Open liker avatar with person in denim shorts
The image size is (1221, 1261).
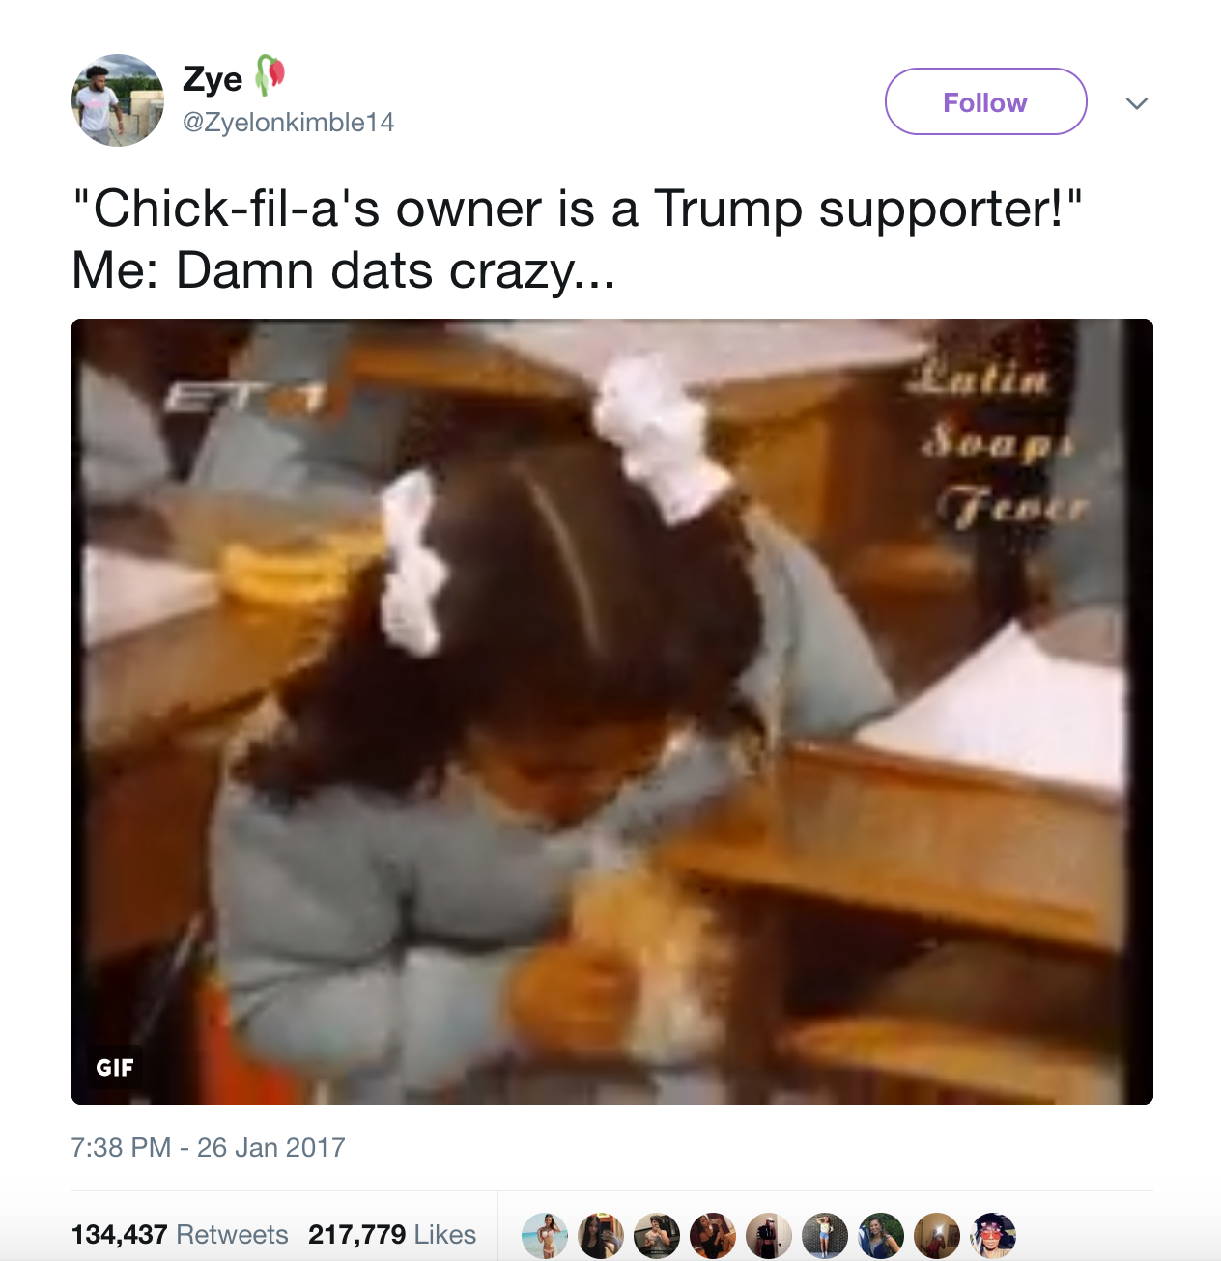[x=825, y=1236]
